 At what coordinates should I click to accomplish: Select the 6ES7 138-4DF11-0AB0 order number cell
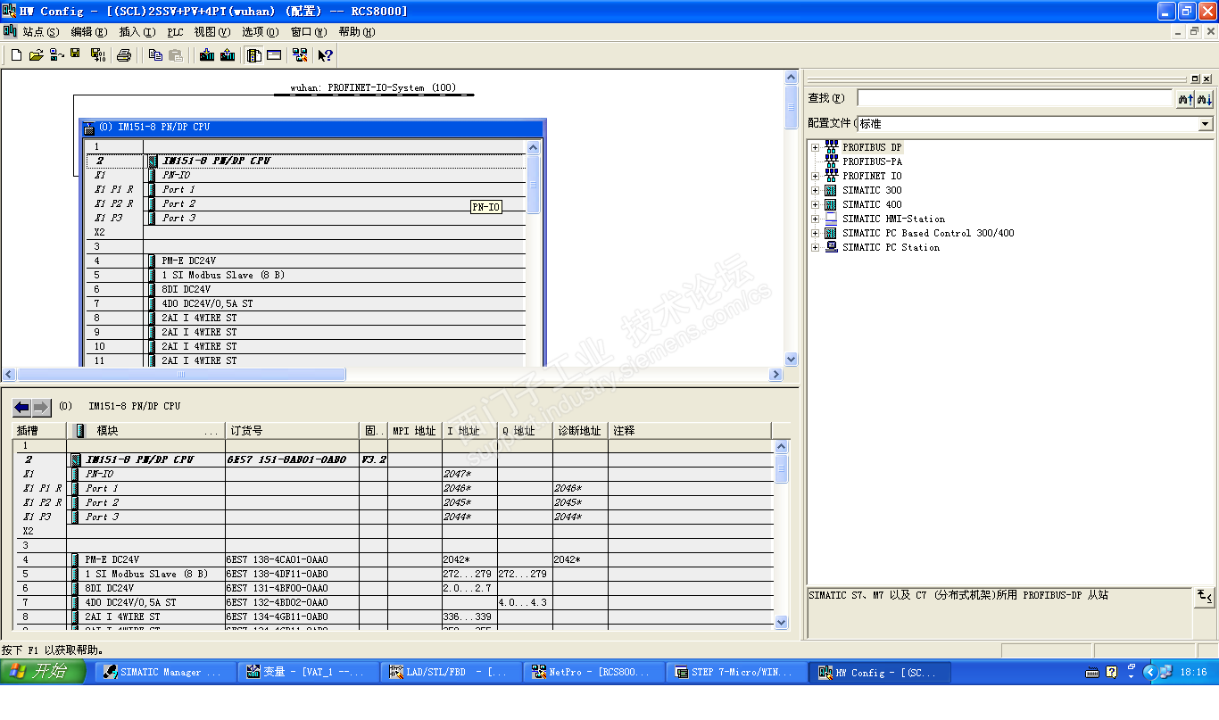(x=292, y=575)
